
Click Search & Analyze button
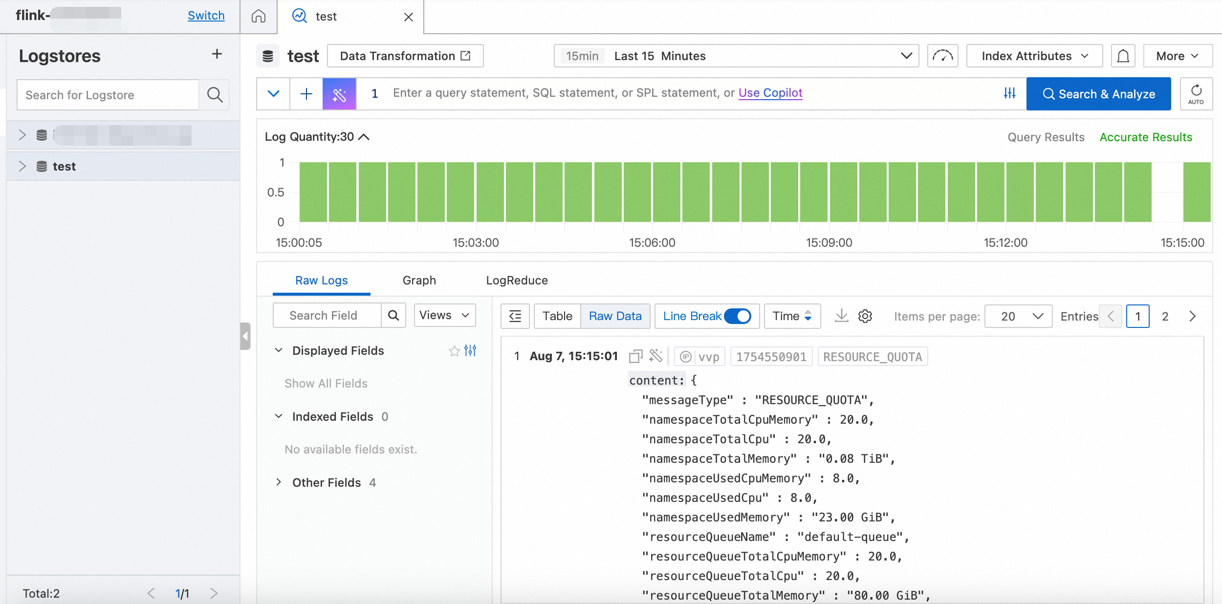click(x=1098, y=94)
